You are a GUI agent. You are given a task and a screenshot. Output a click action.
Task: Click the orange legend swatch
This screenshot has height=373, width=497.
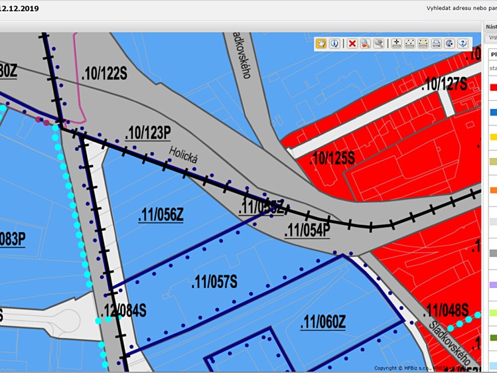[494, 190]
